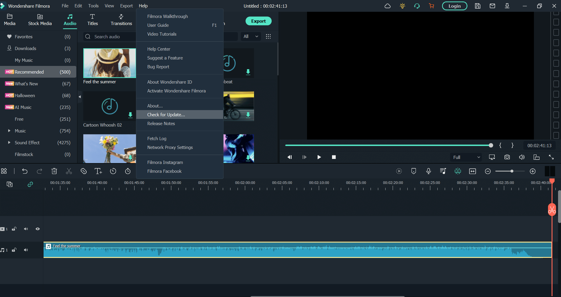Open the Recommended audio category
Screen dimensions: 561x297
coord(38,72)
